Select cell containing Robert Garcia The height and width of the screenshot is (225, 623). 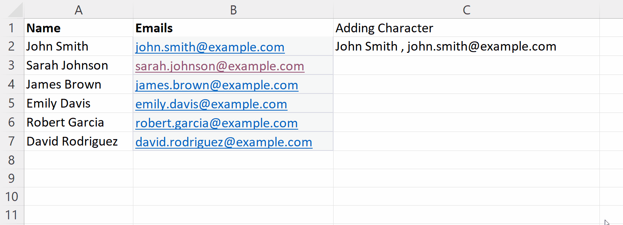79,122
